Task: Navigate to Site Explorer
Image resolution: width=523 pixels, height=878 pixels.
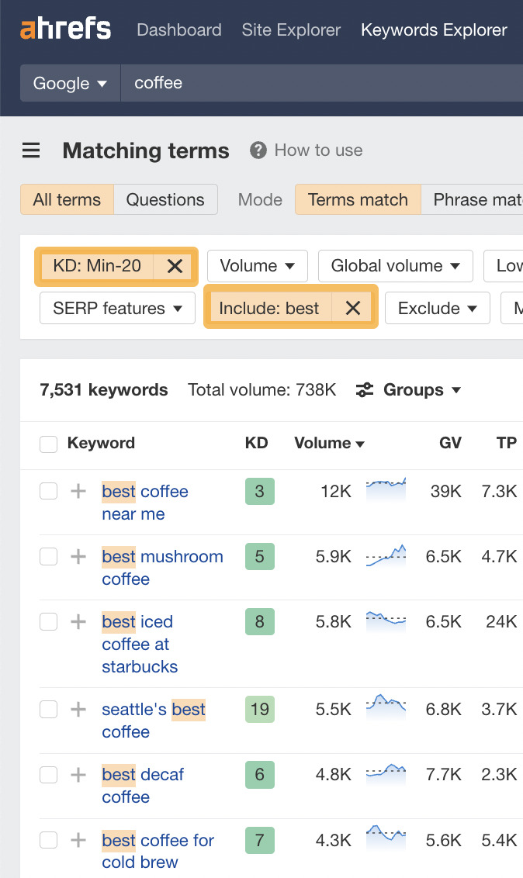Action: click(x=290, y=29)
